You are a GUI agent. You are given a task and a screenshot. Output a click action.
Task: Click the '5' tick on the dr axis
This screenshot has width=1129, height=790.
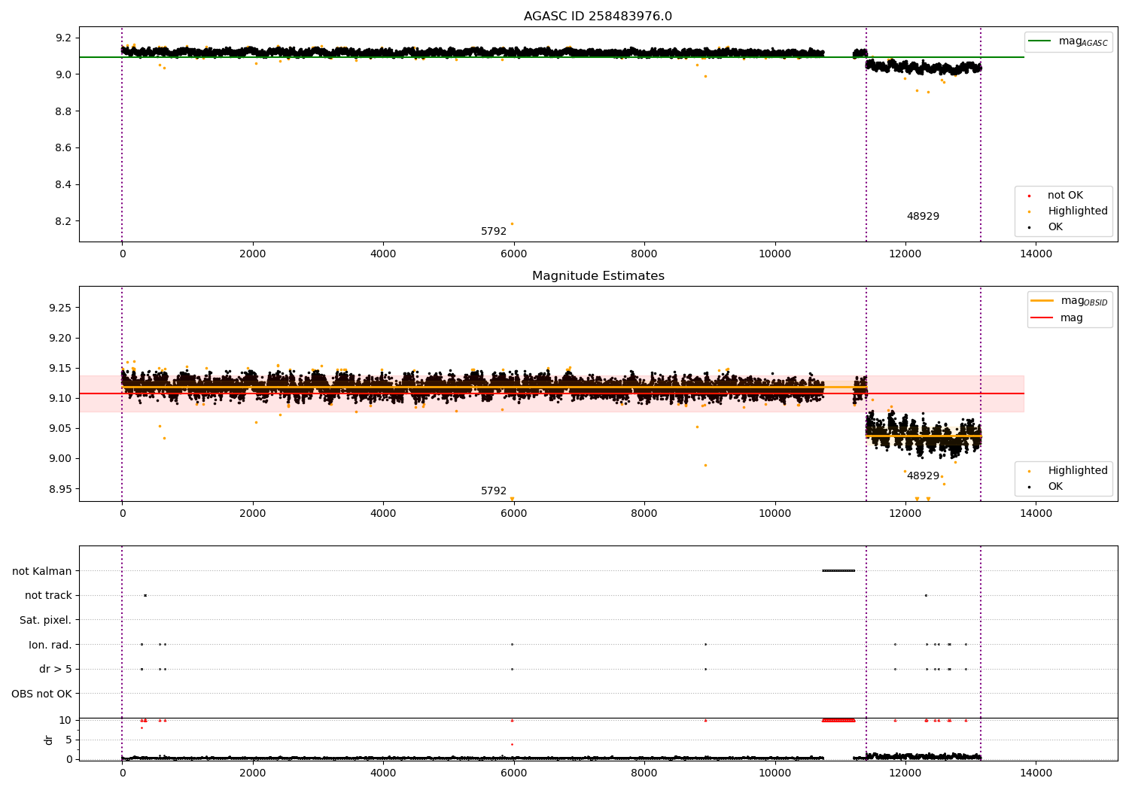click(69, 740)
